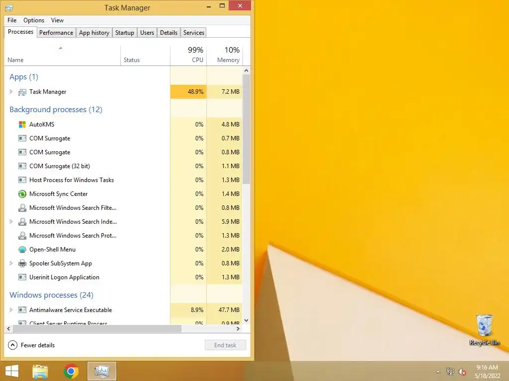This screenshot has width=509, height=381.
Task: Open the File menu
Action: [12, 20]
